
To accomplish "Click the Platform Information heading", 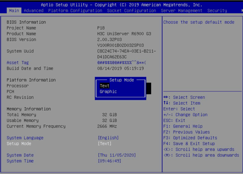I will 31,80.
